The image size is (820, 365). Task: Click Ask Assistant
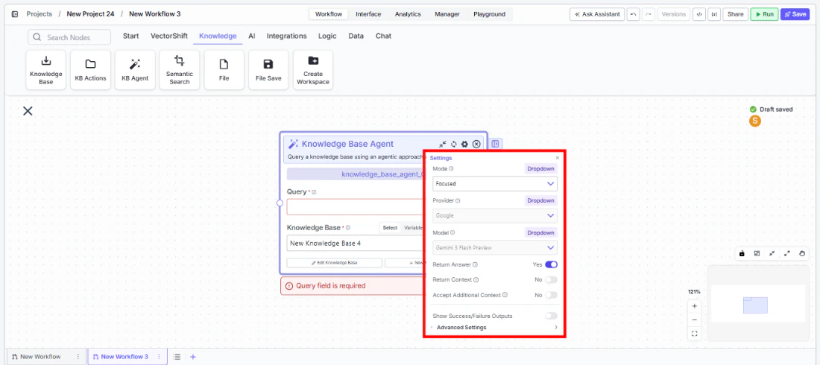(x=596, y=14)
